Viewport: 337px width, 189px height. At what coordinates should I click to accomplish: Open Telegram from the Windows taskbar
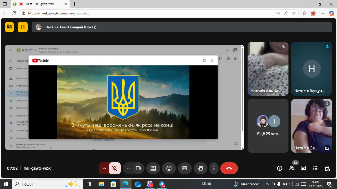click(x=162, y=184)
